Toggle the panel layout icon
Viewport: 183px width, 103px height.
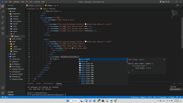(x=163, y=2)
